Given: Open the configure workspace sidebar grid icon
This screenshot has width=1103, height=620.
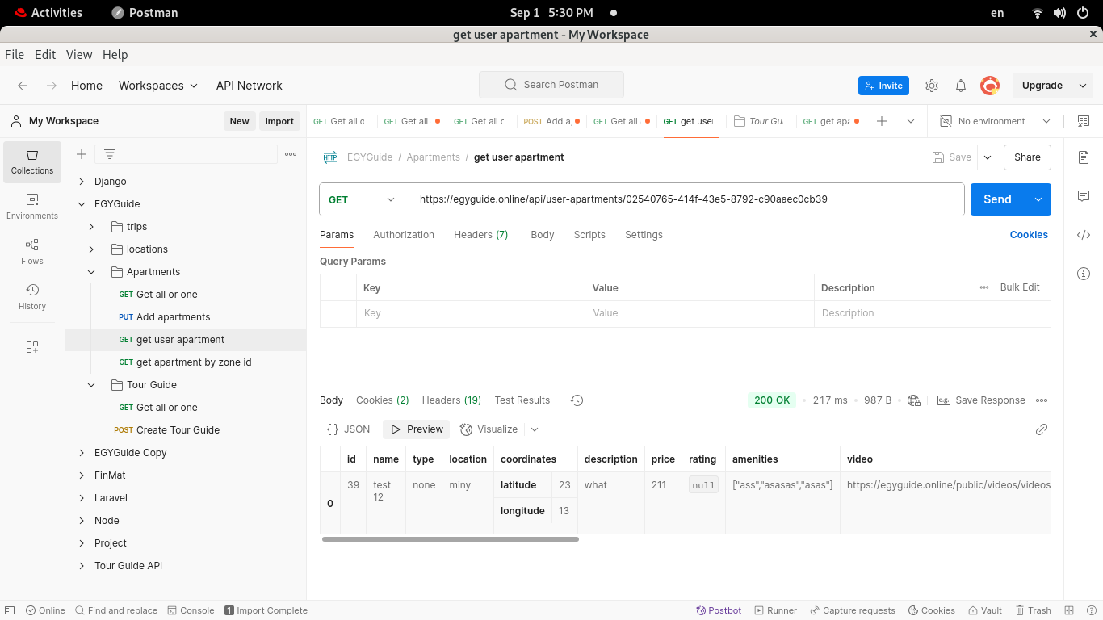Looking at the screenshot, I should [x=32, y=347].
